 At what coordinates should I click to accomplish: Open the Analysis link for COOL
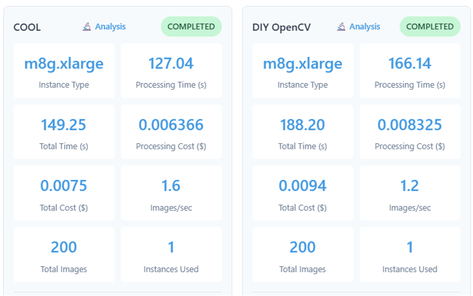point(110,27)
